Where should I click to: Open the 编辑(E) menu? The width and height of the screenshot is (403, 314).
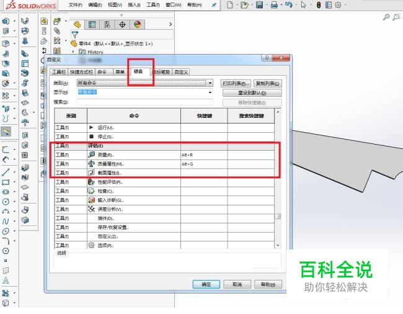pos(95,5)
